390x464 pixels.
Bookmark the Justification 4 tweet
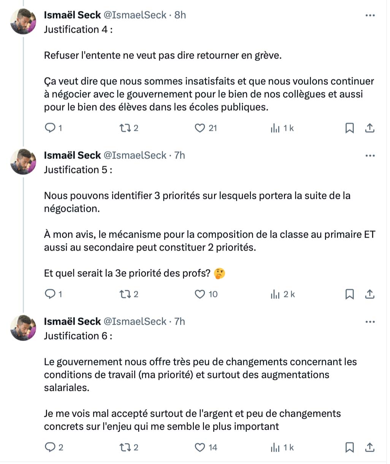pos(349,128)
